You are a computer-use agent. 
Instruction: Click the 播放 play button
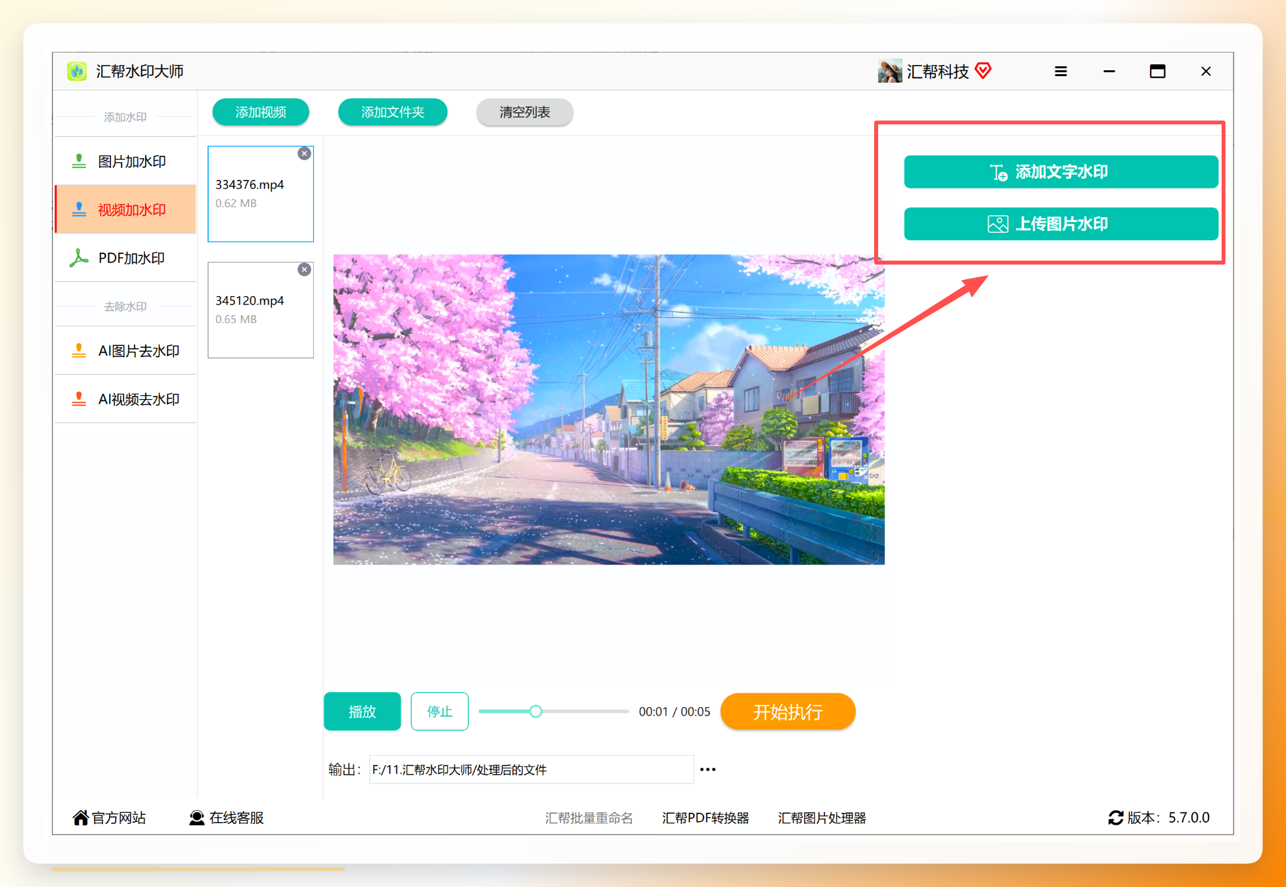[362, 711]
